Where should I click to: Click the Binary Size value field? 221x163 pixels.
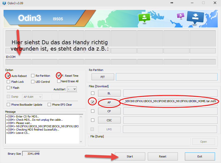(x=31, y=154)
